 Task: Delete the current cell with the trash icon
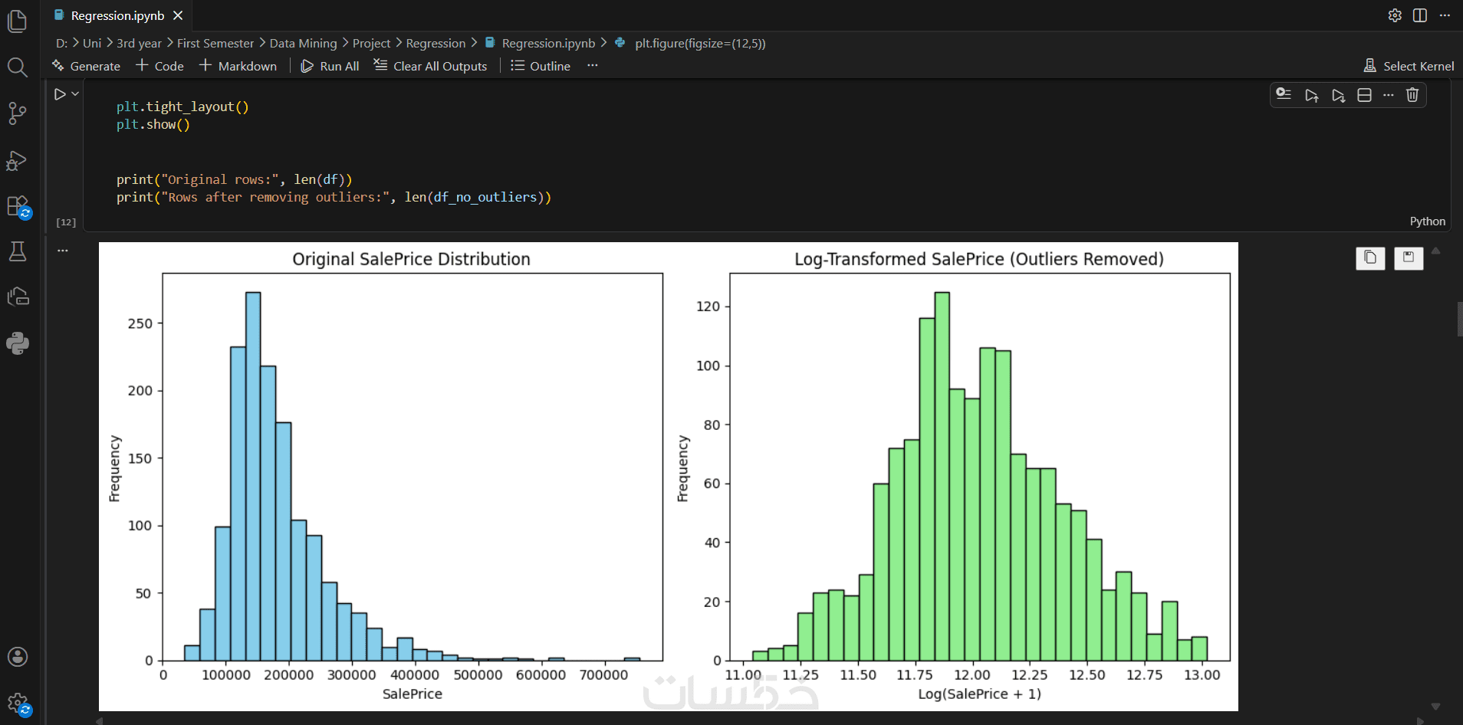(1412, 95)
